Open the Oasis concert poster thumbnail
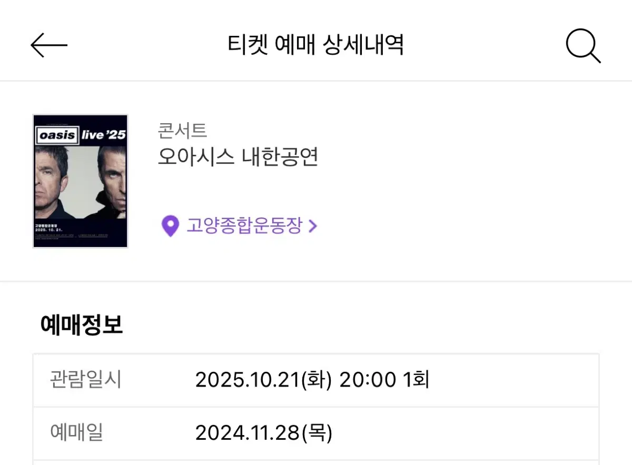Screen dimensions: 632x465 tap(81, 181)
